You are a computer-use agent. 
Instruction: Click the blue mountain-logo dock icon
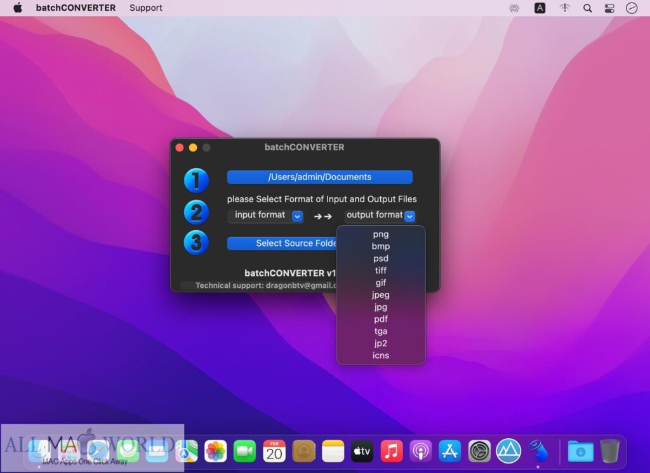point(508,451)
